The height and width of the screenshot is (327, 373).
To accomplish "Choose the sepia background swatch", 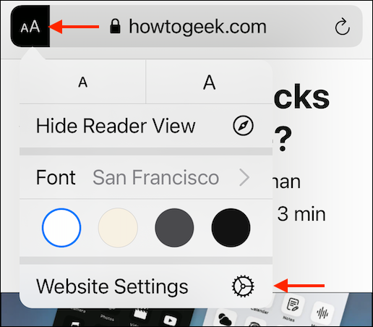I will pyautogui.click(x=118, y=228).
